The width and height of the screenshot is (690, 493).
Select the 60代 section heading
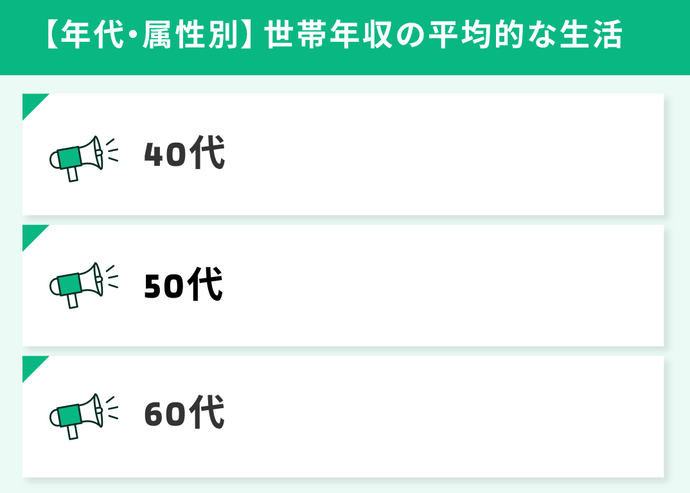(184, 414)
